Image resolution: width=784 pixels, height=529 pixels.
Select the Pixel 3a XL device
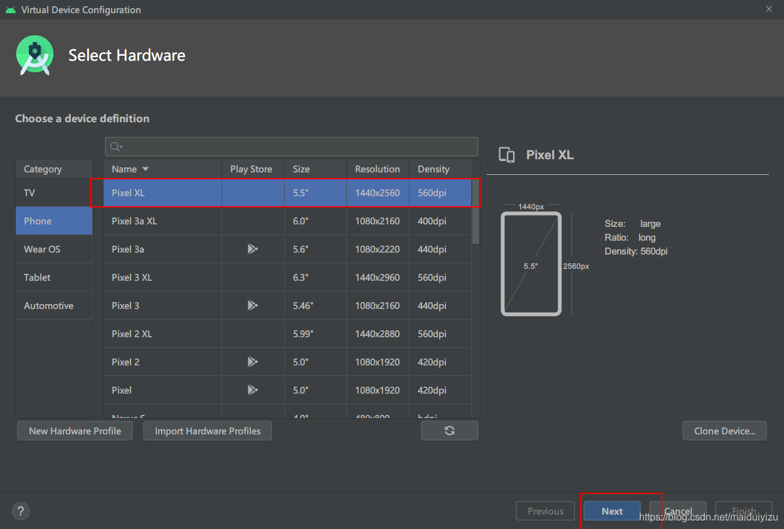tap(287, 221)
